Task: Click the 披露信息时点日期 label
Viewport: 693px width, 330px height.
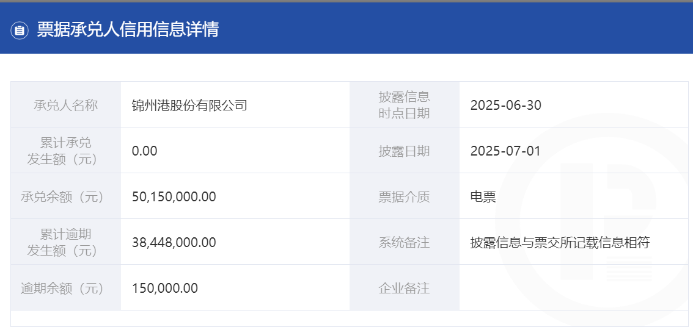Action: click(404, 105)
